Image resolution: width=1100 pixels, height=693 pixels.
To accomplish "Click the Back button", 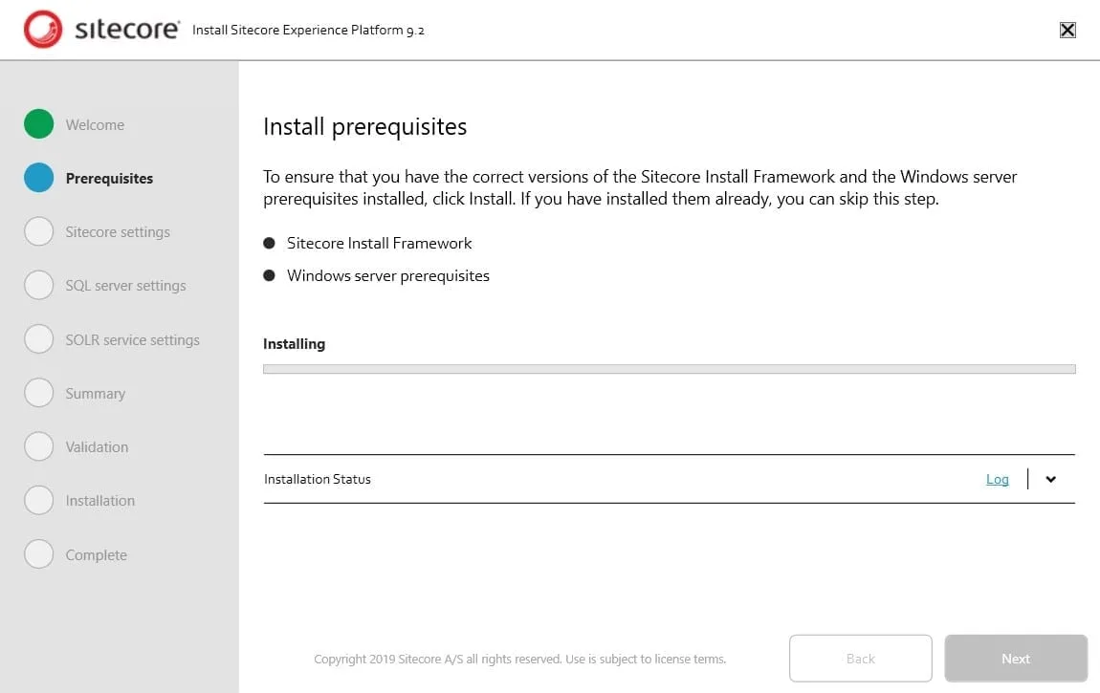I will [860, 658].
